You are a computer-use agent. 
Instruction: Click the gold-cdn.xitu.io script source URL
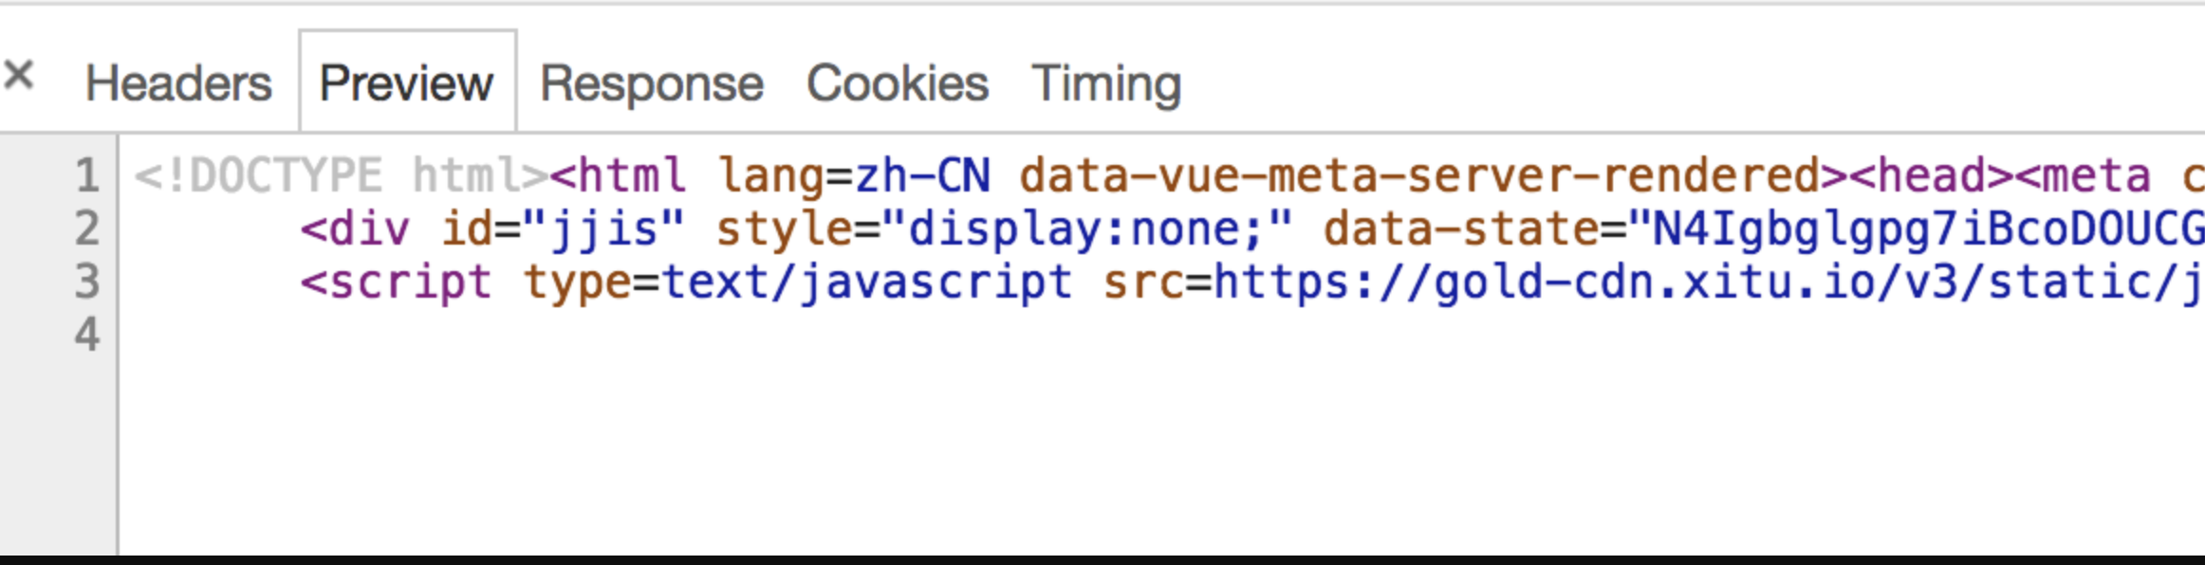tap(1708, 282)
